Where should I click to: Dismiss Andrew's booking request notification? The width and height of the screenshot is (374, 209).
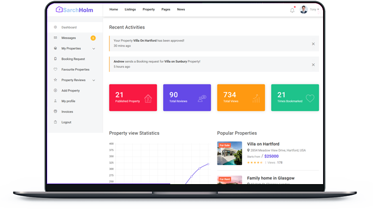(313, 65)
